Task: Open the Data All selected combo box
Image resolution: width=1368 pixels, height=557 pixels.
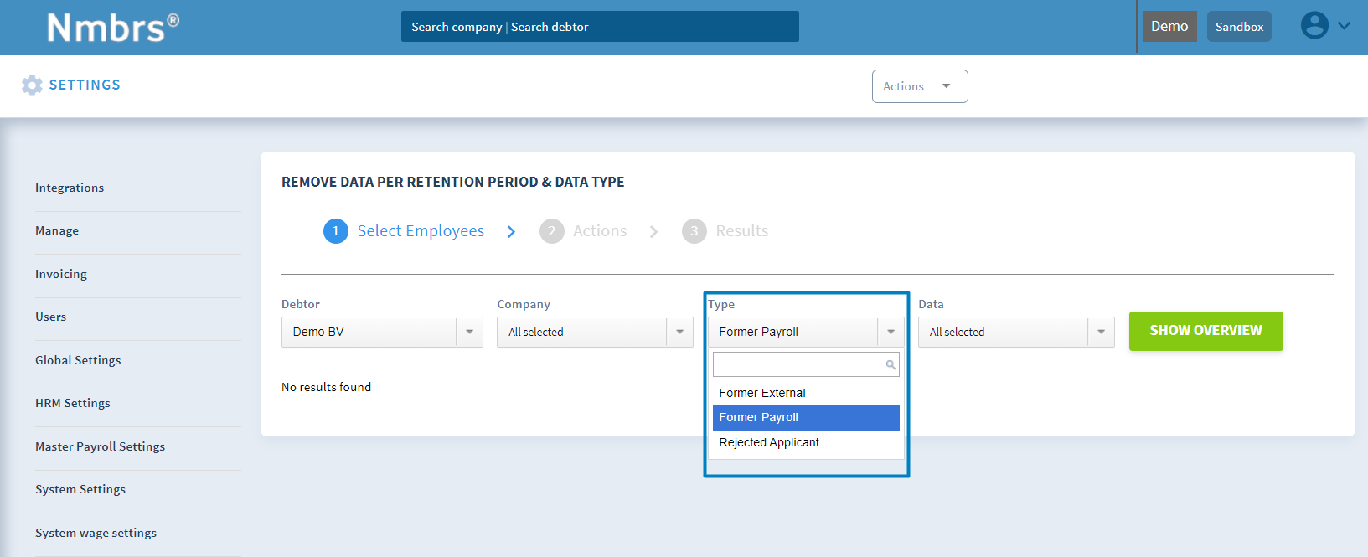Action: click(1016, 332)
